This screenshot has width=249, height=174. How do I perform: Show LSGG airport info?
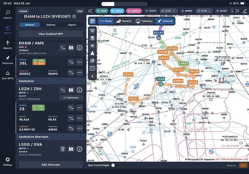80,149
